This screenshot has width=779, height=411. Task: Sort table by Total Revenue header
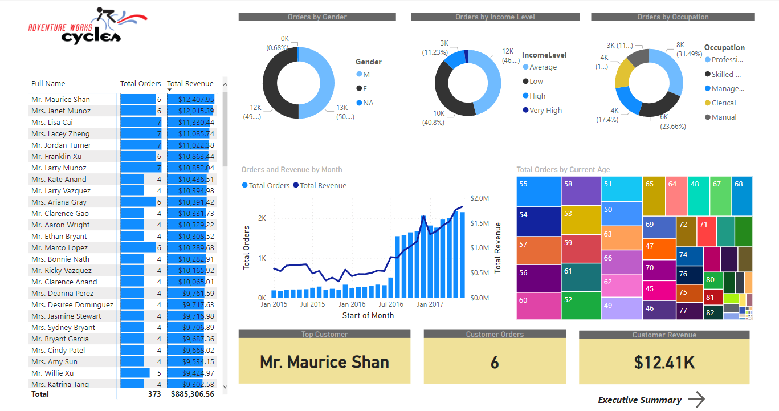pyautogui.click(x=190, y=84)
